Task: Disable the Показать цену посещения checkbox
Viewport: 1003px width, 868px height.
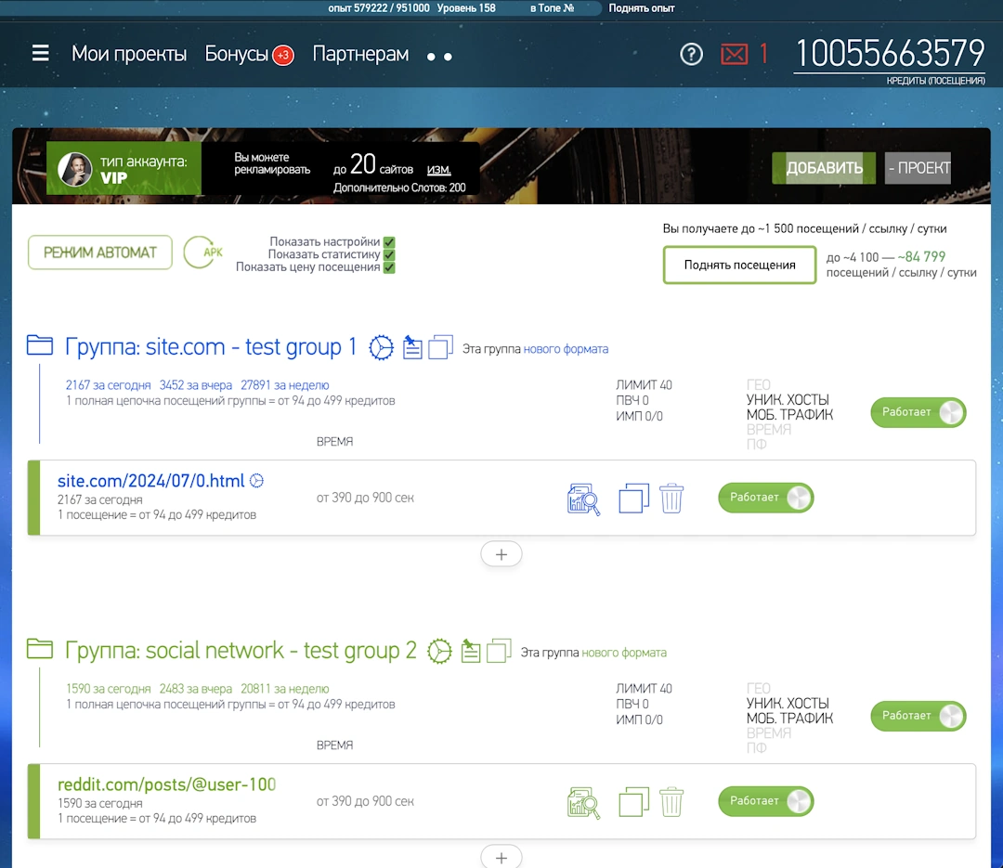Action: click(x=389, y=267)
